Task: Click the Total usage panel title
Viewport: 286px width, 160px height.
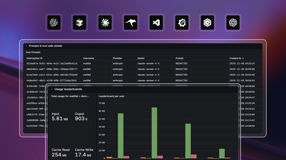Action: point(70,96)
